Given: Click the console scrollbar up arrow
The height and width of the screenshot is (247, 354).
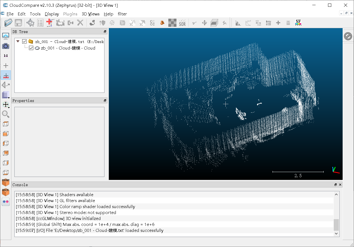Looking at the screenshot, I should [x=336, y=194].
